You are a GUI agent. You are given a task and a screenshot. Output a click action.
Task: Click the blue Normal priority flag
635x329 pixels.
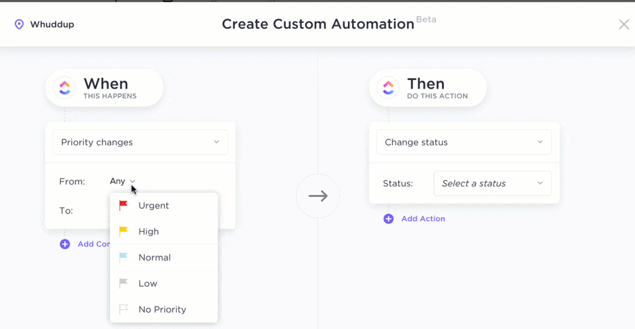(123, 258)
